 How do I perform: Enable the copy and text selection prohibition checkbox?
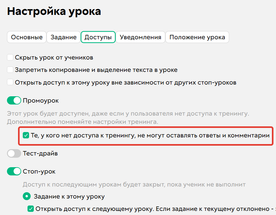tap(10, 70)
